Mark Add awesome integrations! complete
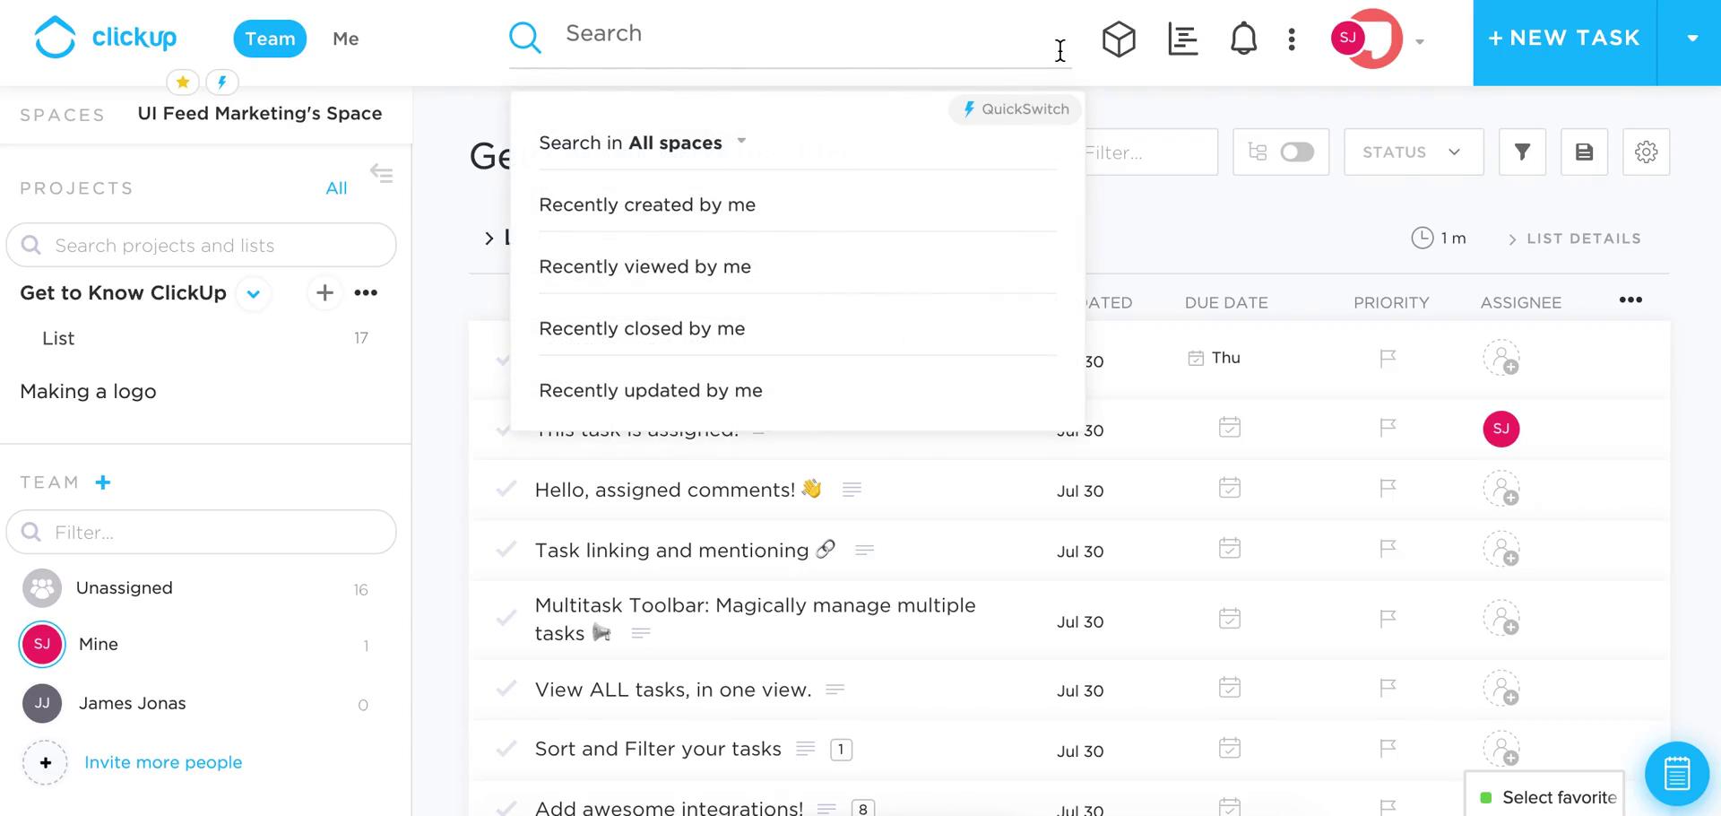Screen dimensions: 1721x816 [506, 807]
